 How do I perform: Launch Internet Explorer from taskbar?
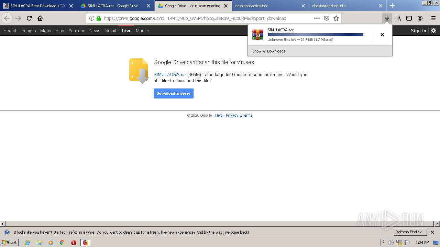click(x=27, y=243)
